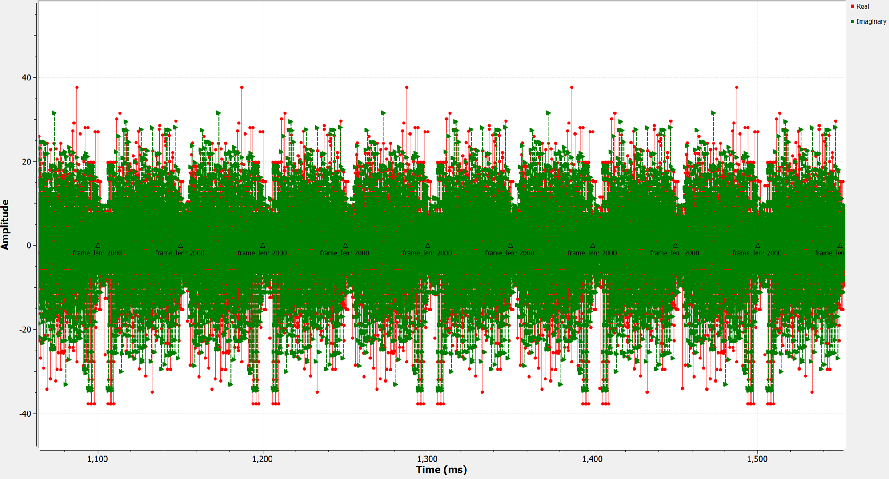The width and height of the screenshot is (889, 479).
Task: Click the 0 amplitude tick label
Action: pos(29,246)
